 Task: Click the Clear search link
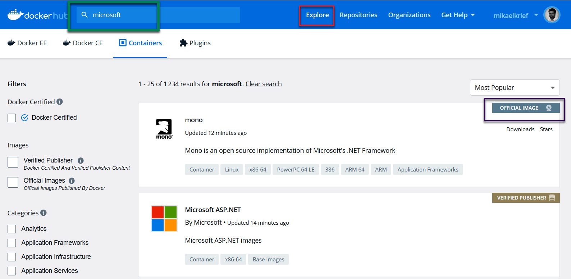click(264, 84)
